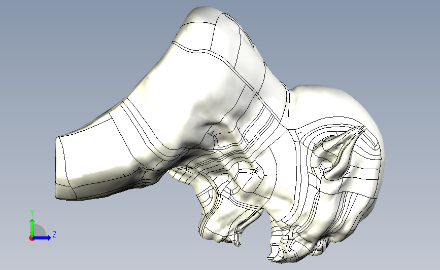Click the "Y" label above the green arrow
This screenshot has width=440, height=270.
coord(32,213)
